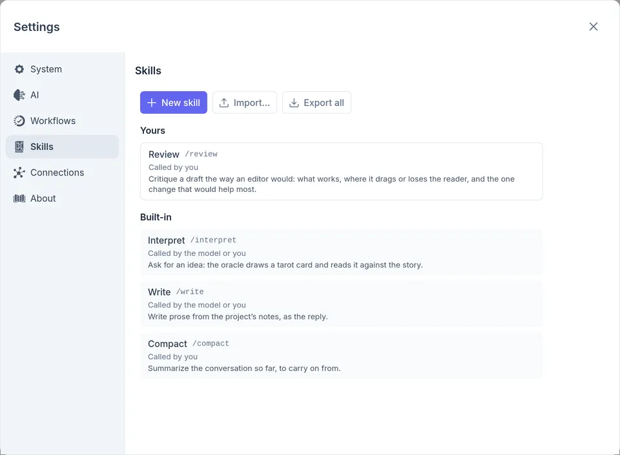Click the Yours section heading

pyautogui.click(x=152, y=131)
